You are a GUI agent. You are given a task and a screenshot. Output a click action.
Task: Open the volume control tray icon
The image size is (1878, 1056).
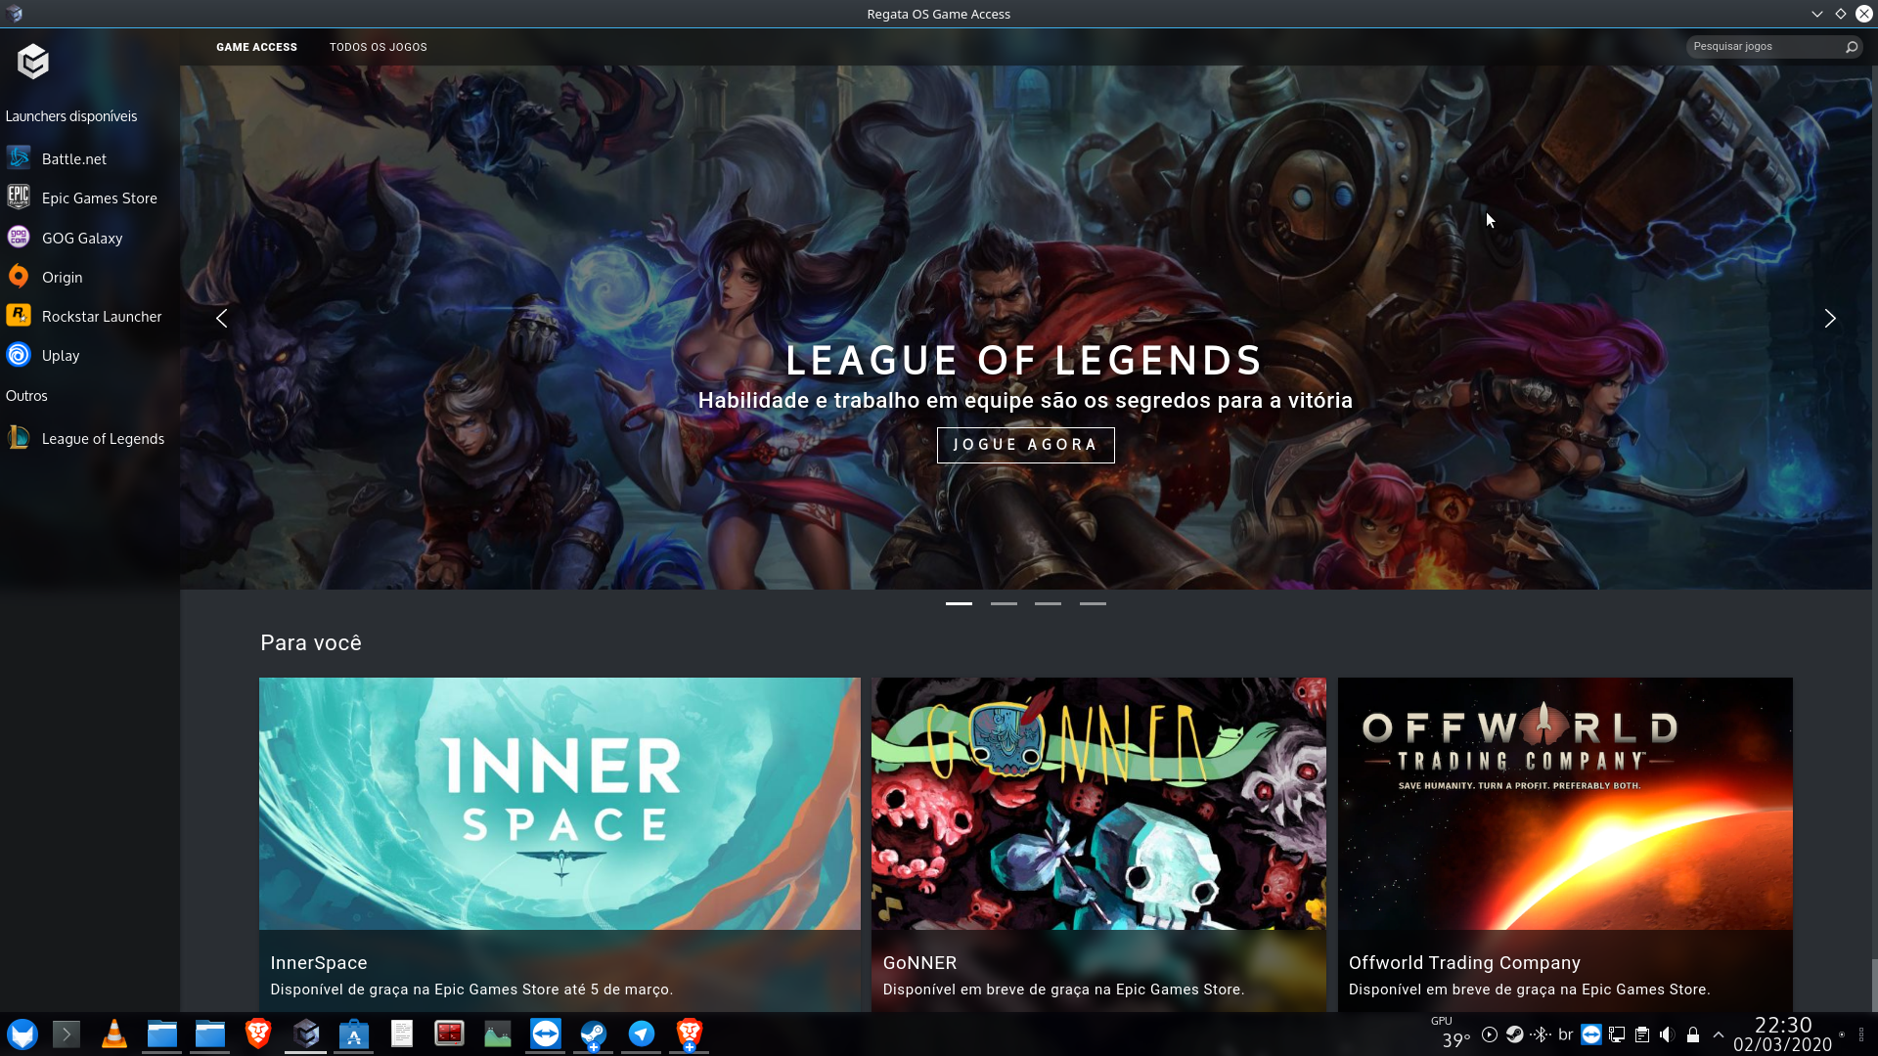[x=1668, y=1034]
